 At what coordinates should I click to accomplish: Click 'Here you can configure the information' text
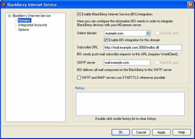point(125,23)
